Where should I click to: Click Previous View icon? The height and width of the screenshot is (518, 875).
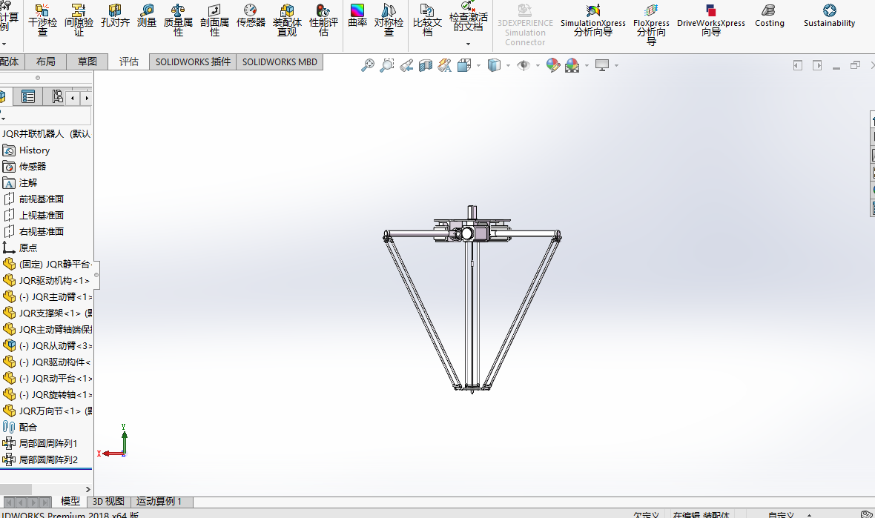pyautogui.click(x=406, y=66)
